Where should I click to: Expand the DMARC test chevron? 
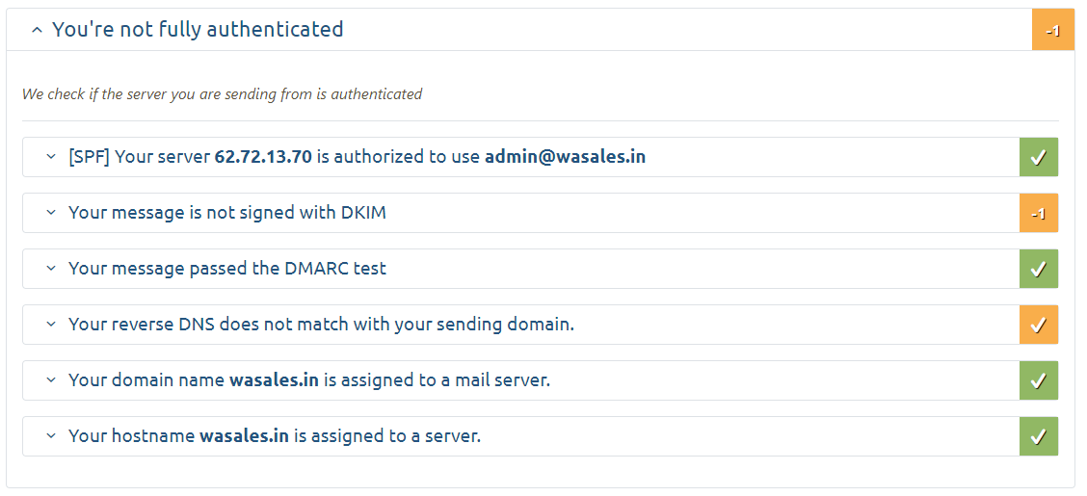[x=50, y=269]
